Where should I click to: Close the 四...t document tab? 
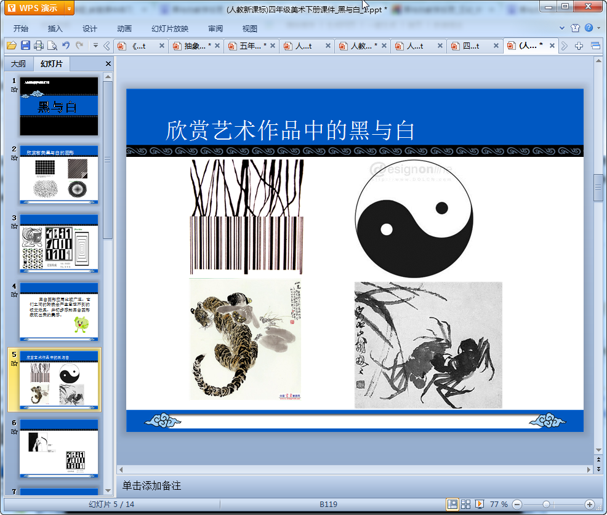point(496,46)
